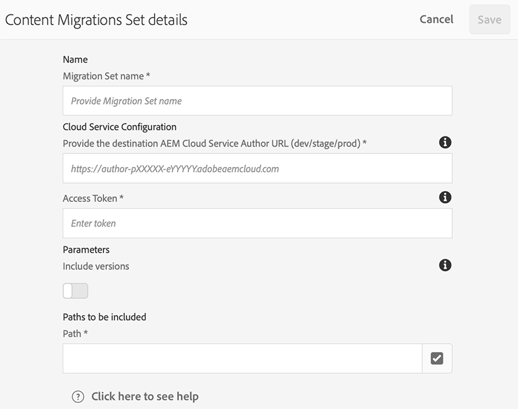Click the 'Enter token' input field

tap(257, 223)
